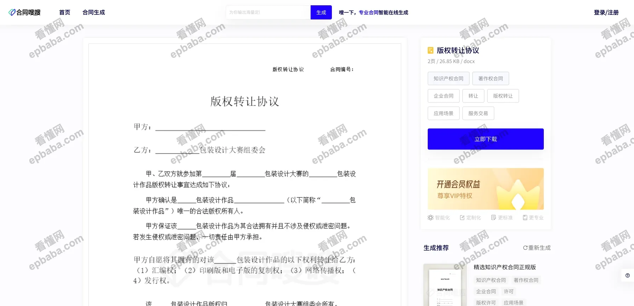Select the 企业合同 tag in document info

pos(444,96)
